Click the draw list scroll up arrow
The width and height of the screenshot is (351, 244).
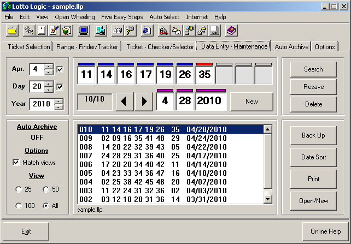268,129
